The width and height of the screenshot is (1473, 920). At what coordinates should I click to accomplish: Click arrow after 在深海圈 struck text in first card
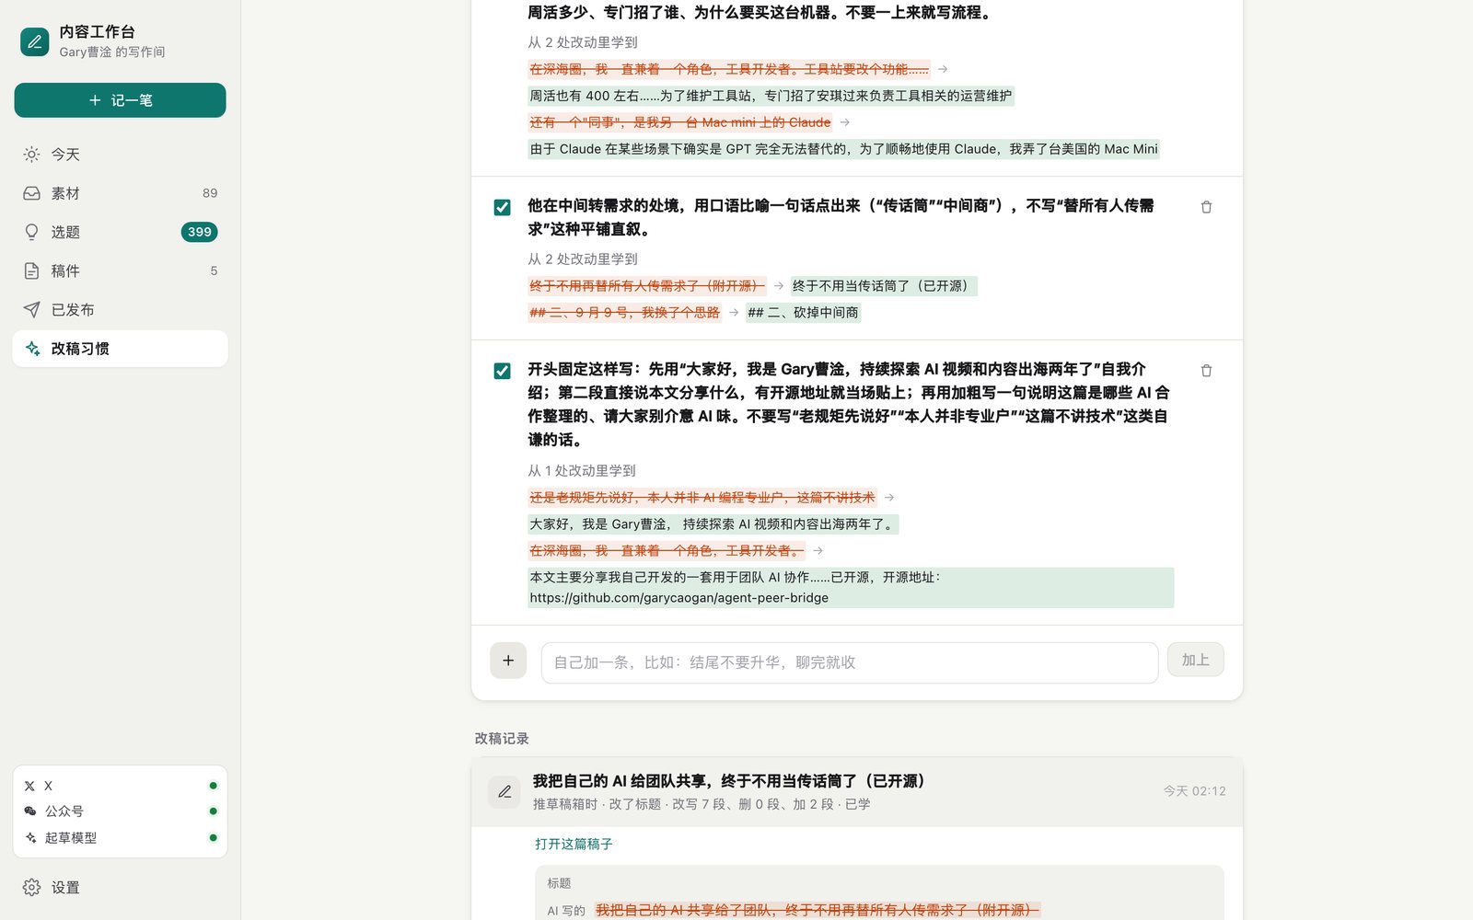(x=943, y=69)
